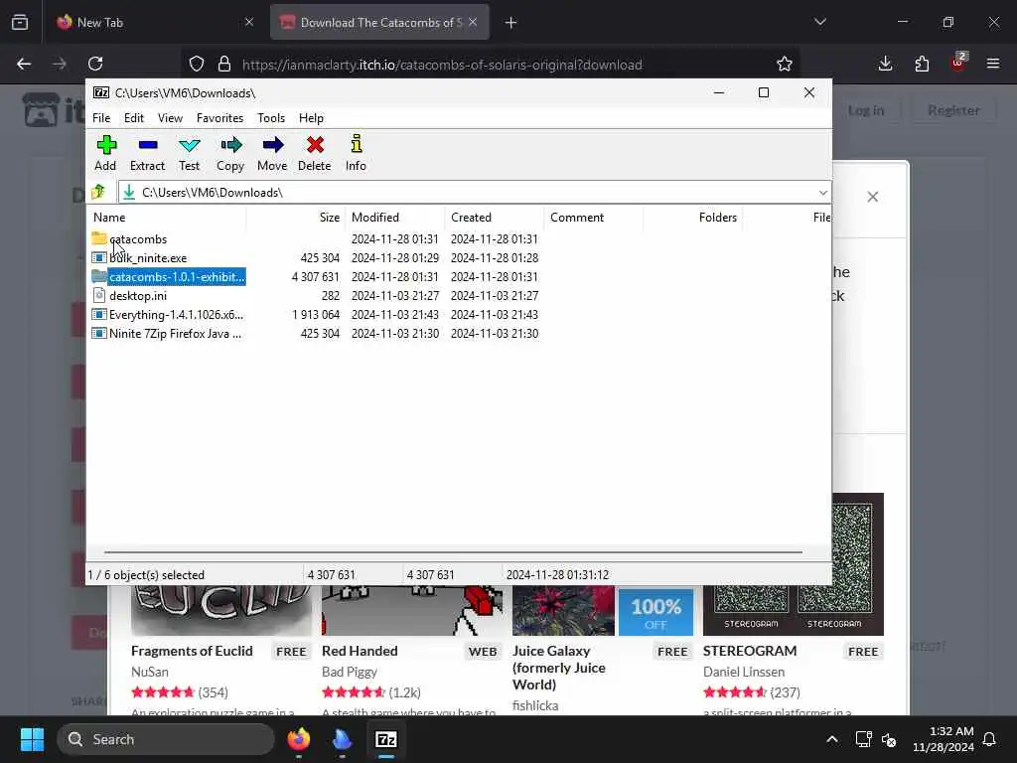Click the Everything installer exe icon
This screenshot has height=763, width=1017.
pos(99,315)
